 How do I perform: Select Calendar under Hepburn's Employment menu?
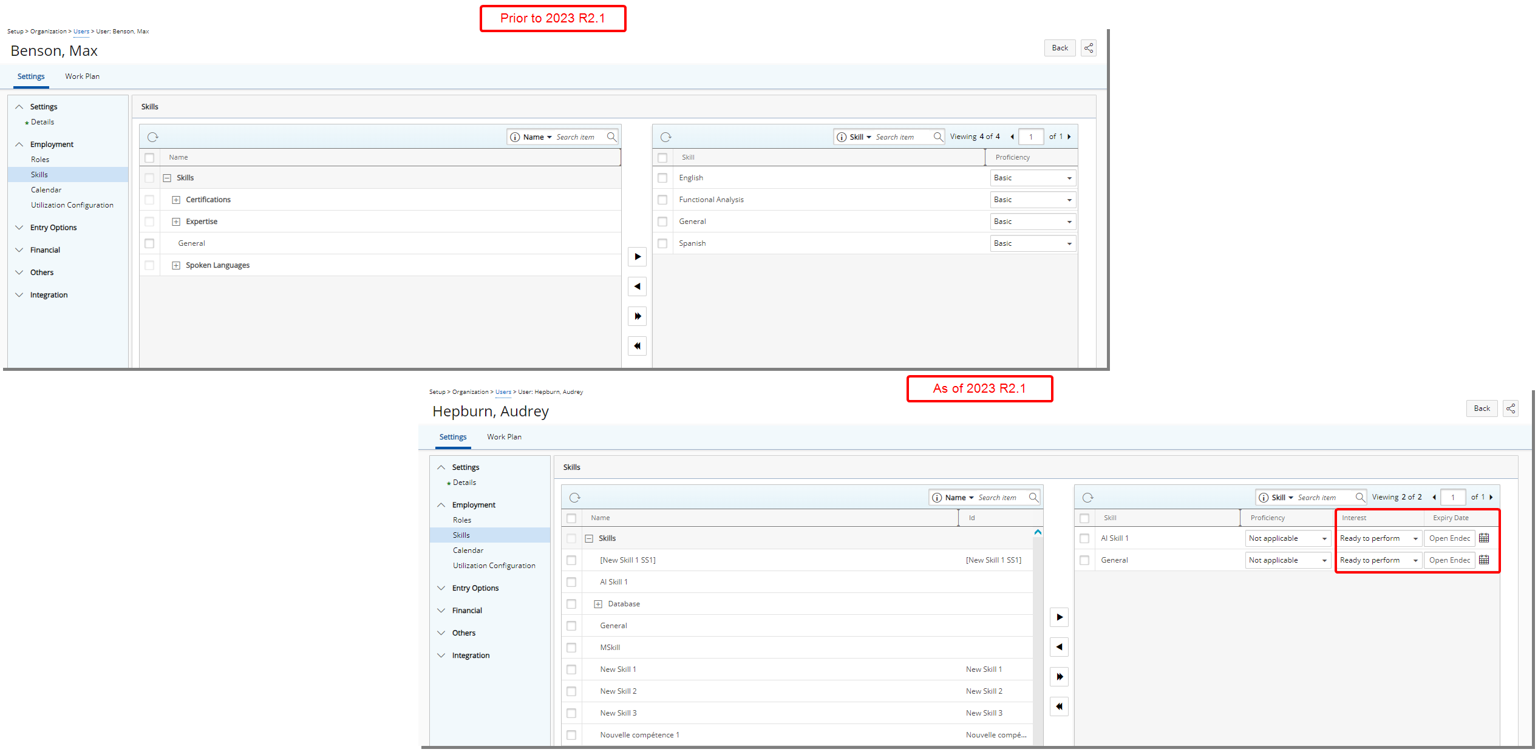point(468,550)
